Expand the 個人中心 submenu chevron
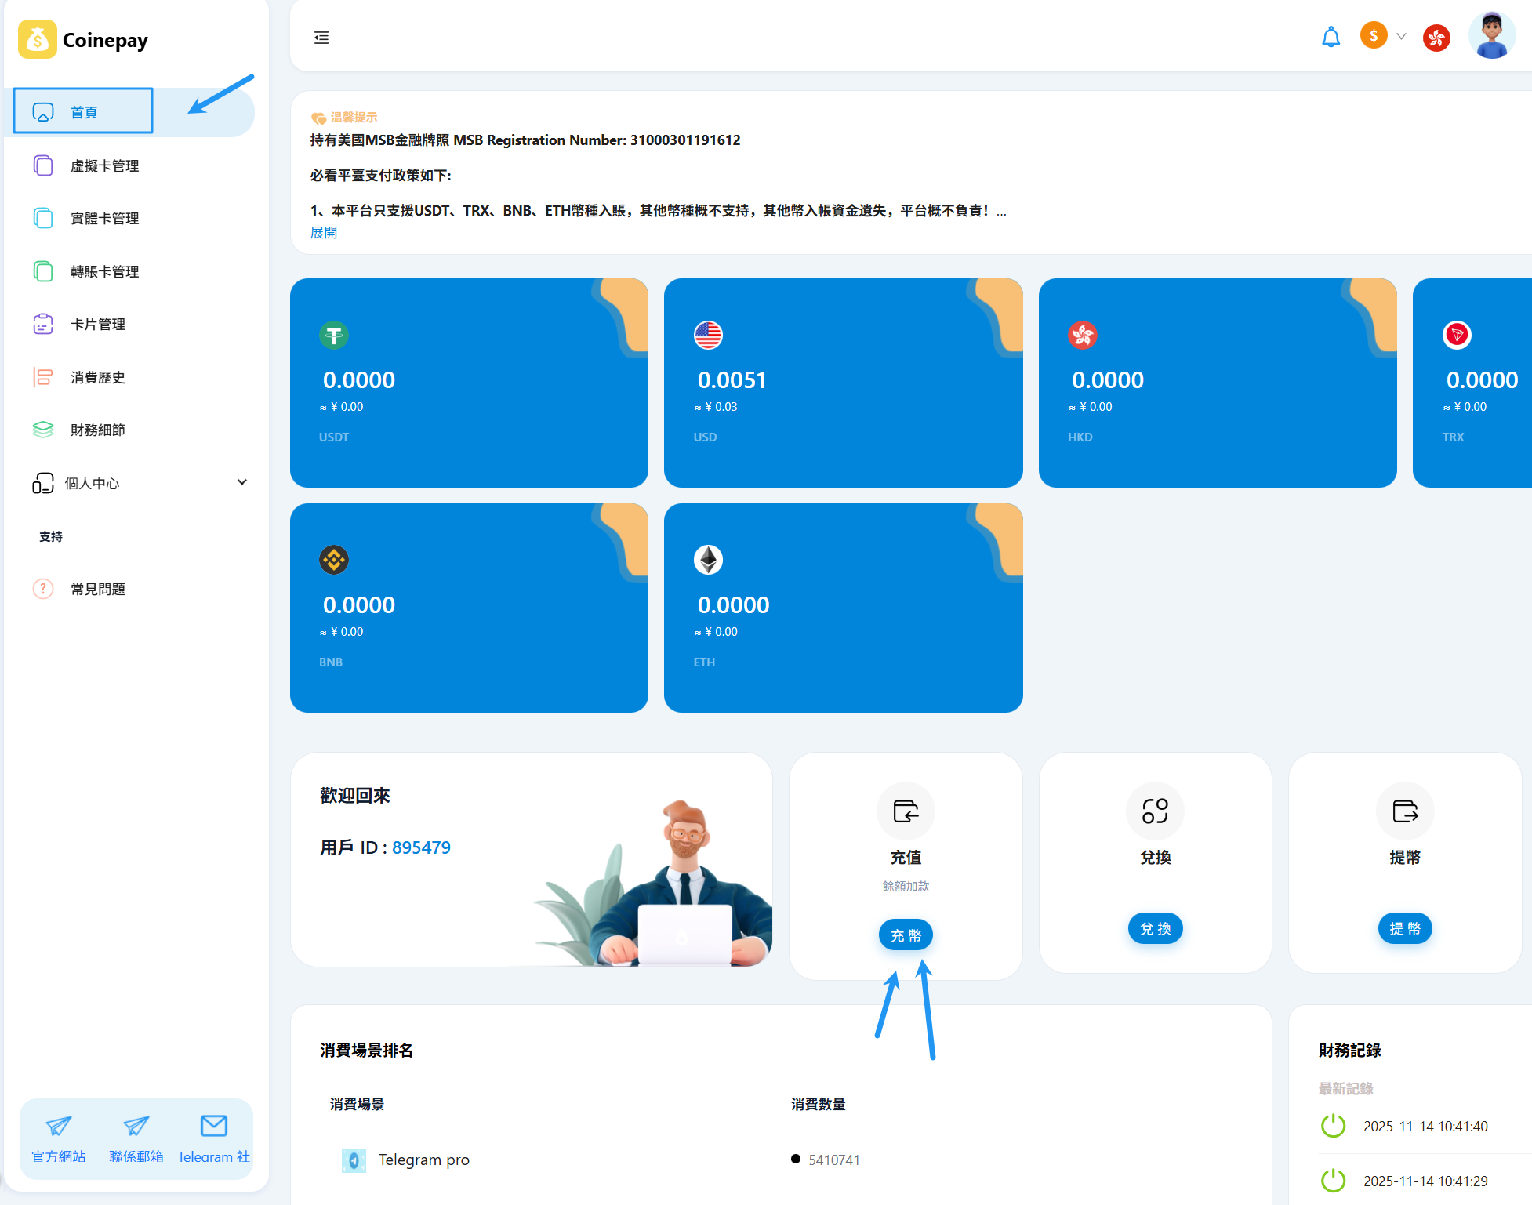Image resolution: width=1532 pixels, height=1205 pixels. pos(242,482)
